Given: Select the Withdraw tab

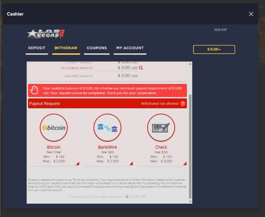Looking at the screenshot, I should coord(66,48).
